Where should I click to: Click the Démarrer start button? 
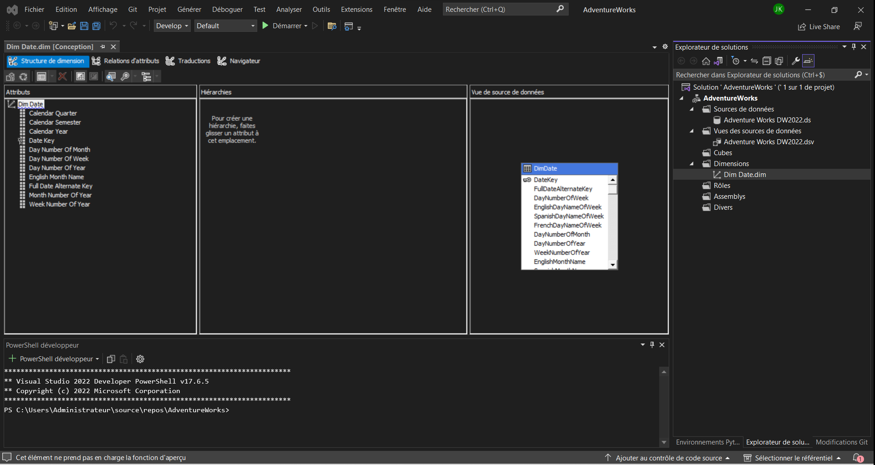[x=282, y=26]
